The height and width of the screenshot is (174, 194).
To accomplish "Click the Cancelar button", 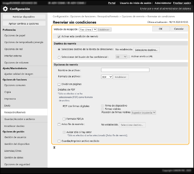I will pyautogui.click(x=179, y=29).
